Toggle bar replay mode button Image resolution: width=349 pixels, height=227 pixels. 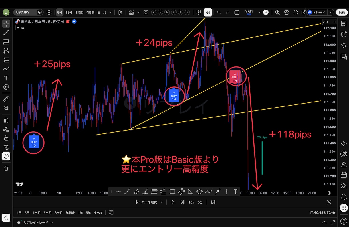[x=208, y=12]
